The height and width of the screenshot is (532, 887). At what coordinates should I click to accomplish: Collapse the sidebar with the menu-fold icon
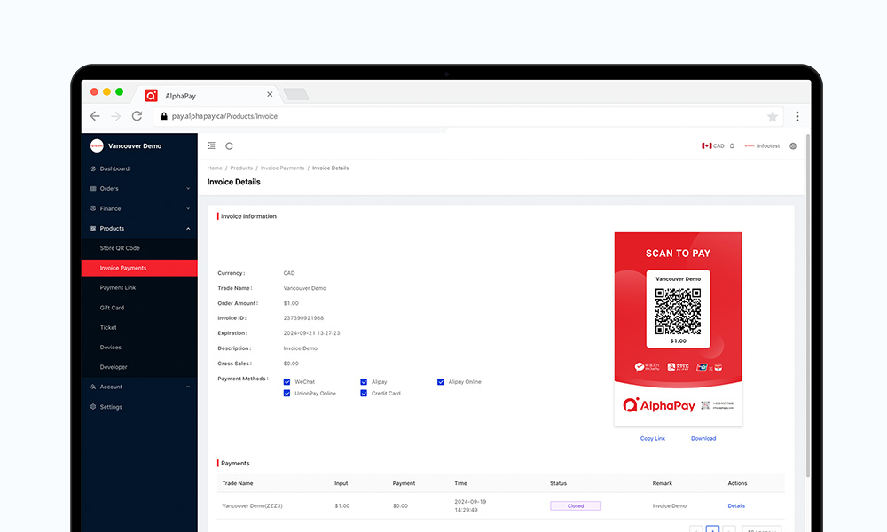212,146
